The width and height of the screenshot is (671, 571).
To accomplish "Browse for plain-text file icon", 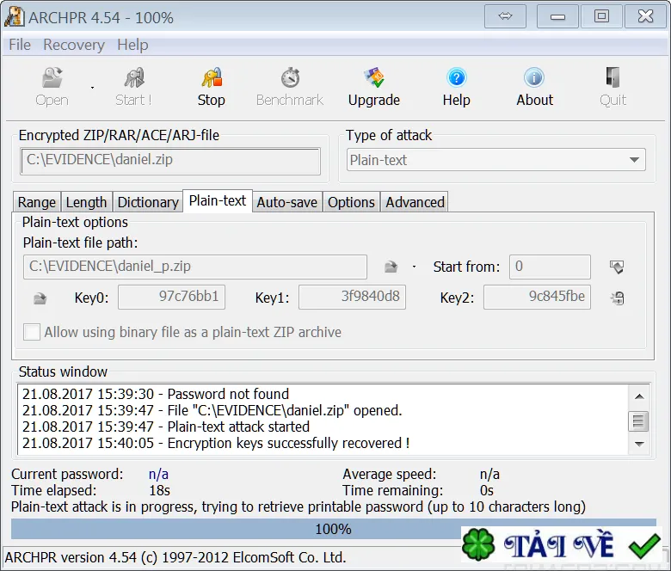I will coord(391,267).
